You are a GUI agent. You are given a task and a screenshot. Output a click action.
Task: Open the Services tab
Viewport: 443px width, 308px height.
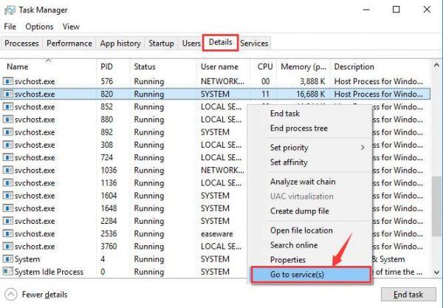254,44
